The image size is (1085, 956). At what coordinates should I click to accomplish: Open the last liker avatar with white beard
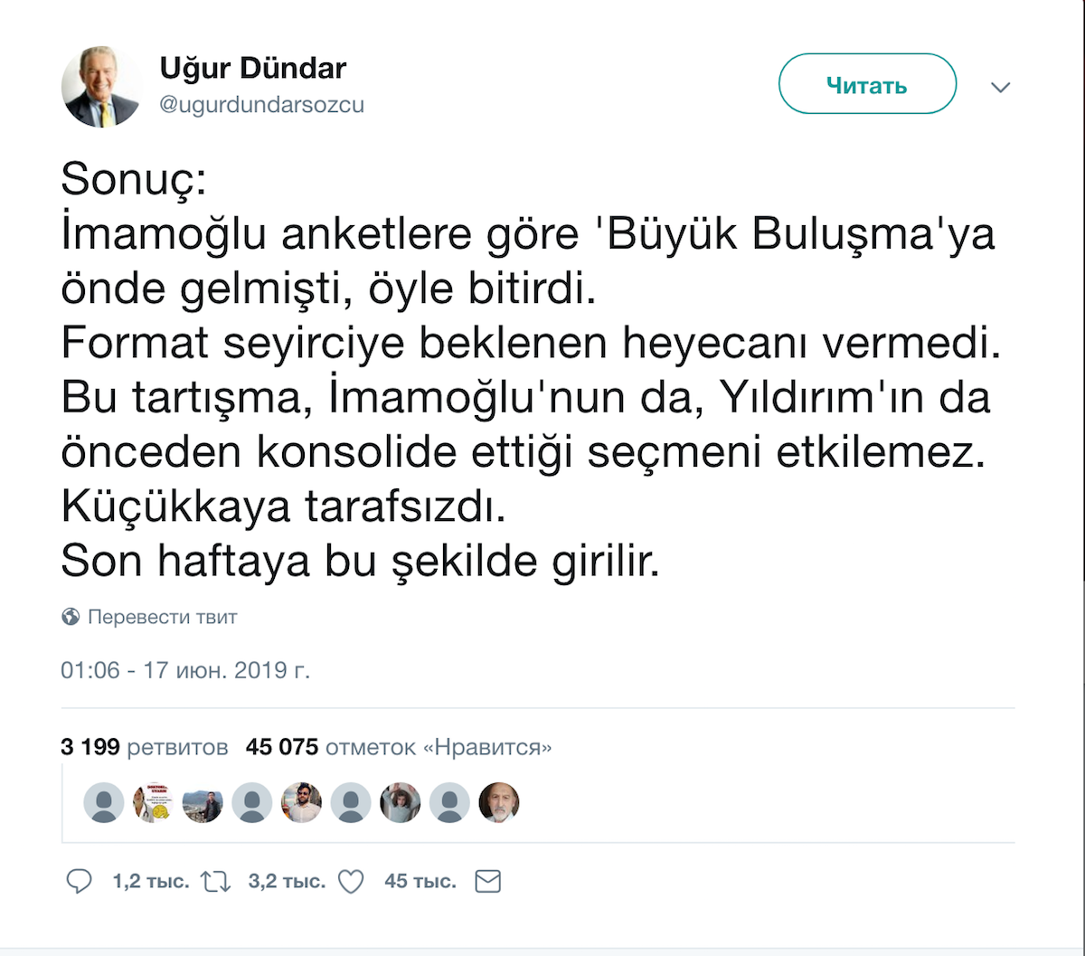tap(499, 802)
